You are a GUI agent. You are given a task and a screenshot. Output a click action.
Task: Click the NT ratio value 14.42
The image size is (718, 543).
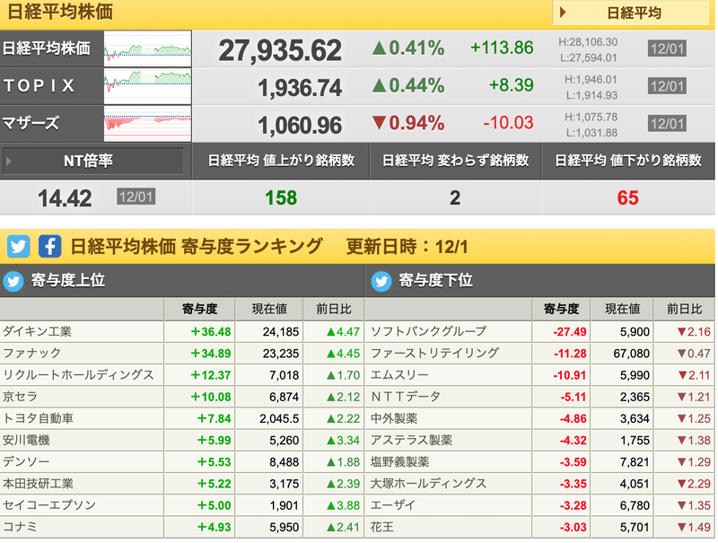(65, 198)
